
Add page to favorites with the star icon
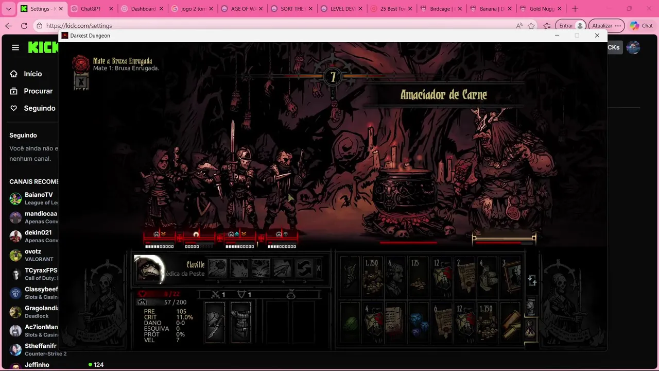click(x=531, y=26)
